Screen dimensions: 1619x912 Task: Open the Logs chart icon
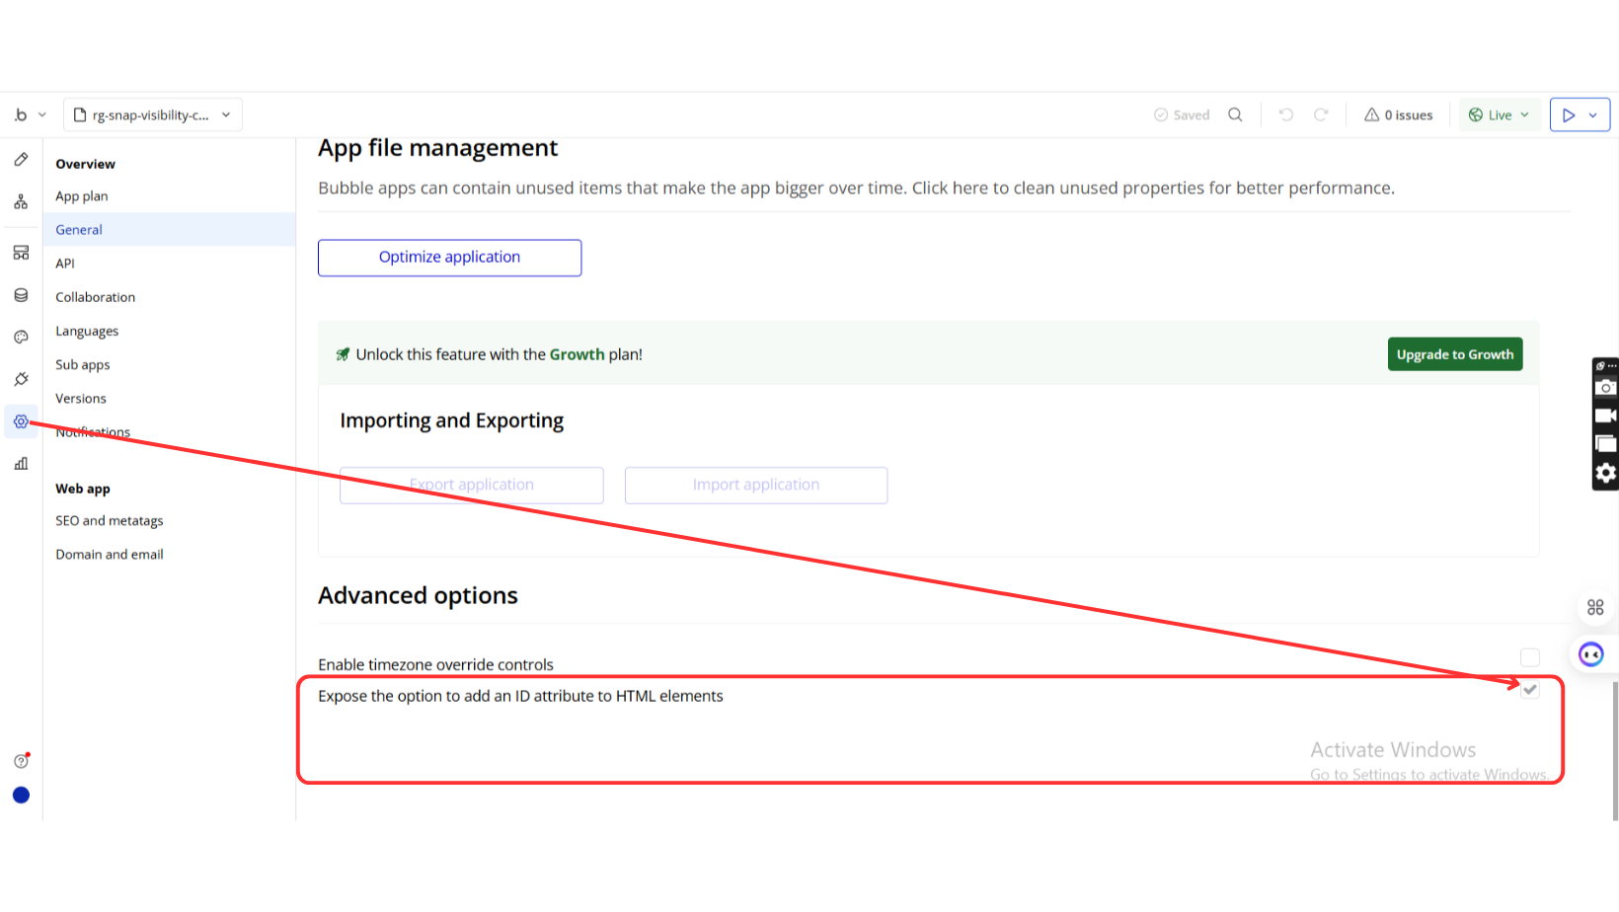pos(21,464)
